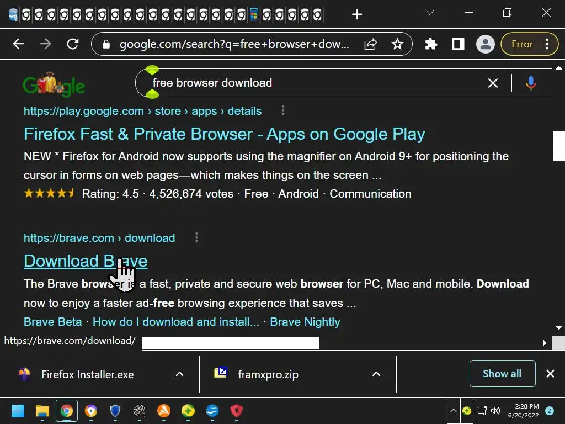Go to Google home via the doodle logo
This screenshot has width=565, height=424.
coord(54,84)
